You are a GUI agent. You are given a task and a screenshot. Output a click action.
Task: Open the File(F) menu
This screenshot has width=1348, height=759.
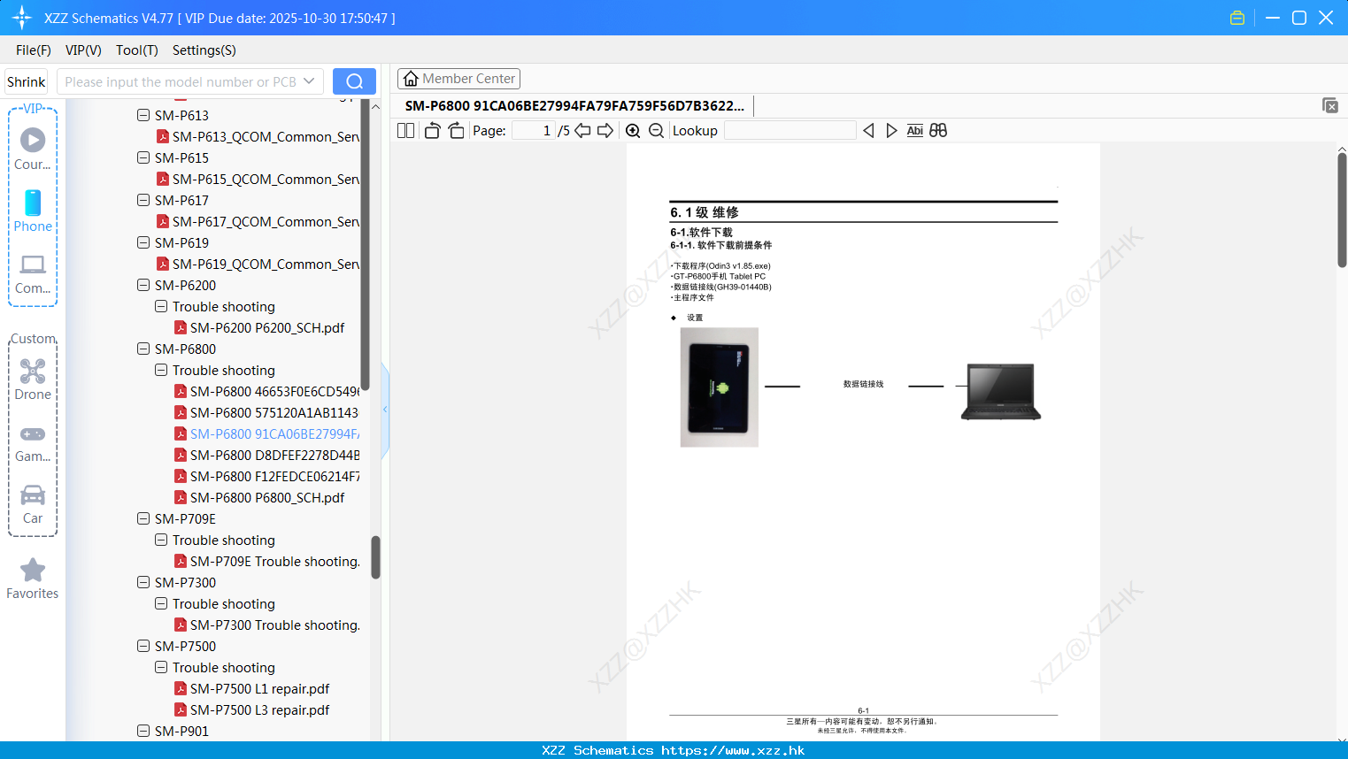point(34,50)
